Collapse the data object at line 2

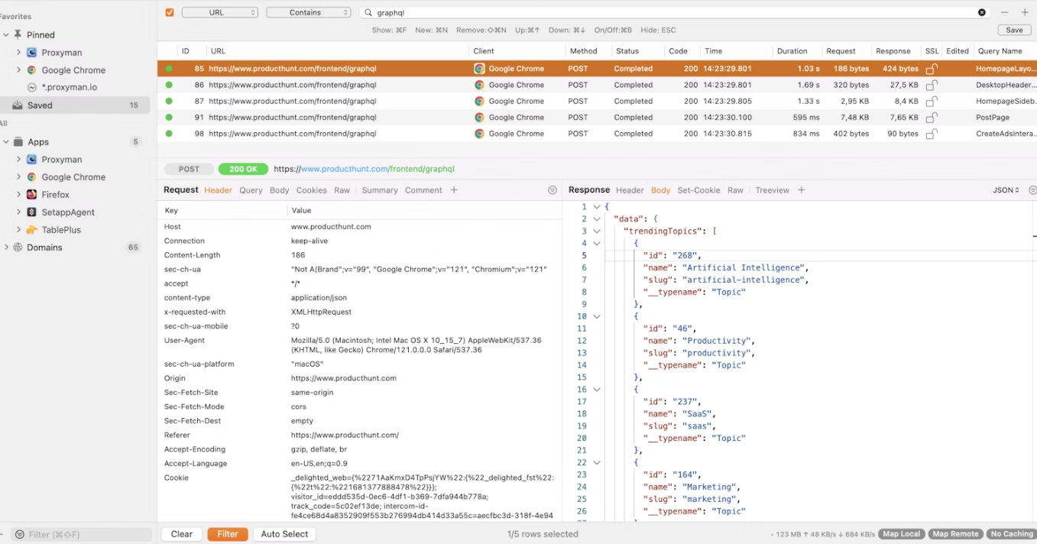(x=597, y=219)
